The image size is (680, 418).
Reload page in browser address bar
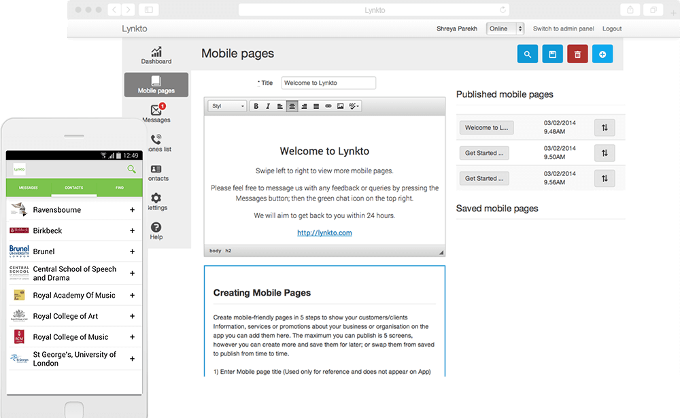[x=503, y=10]
